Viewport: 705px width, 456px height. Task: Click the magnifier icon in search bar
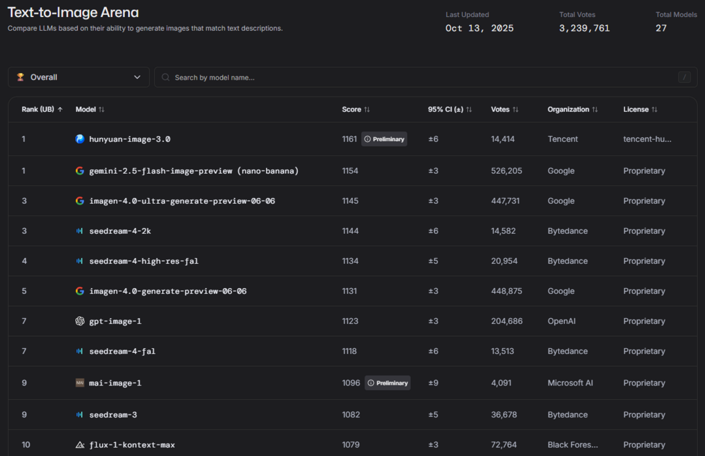coord(166,77)
